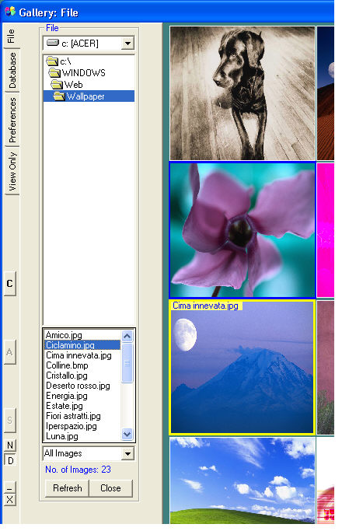
Task: Open the c:\ root folder in tree
Action: (x=59, y=61)
